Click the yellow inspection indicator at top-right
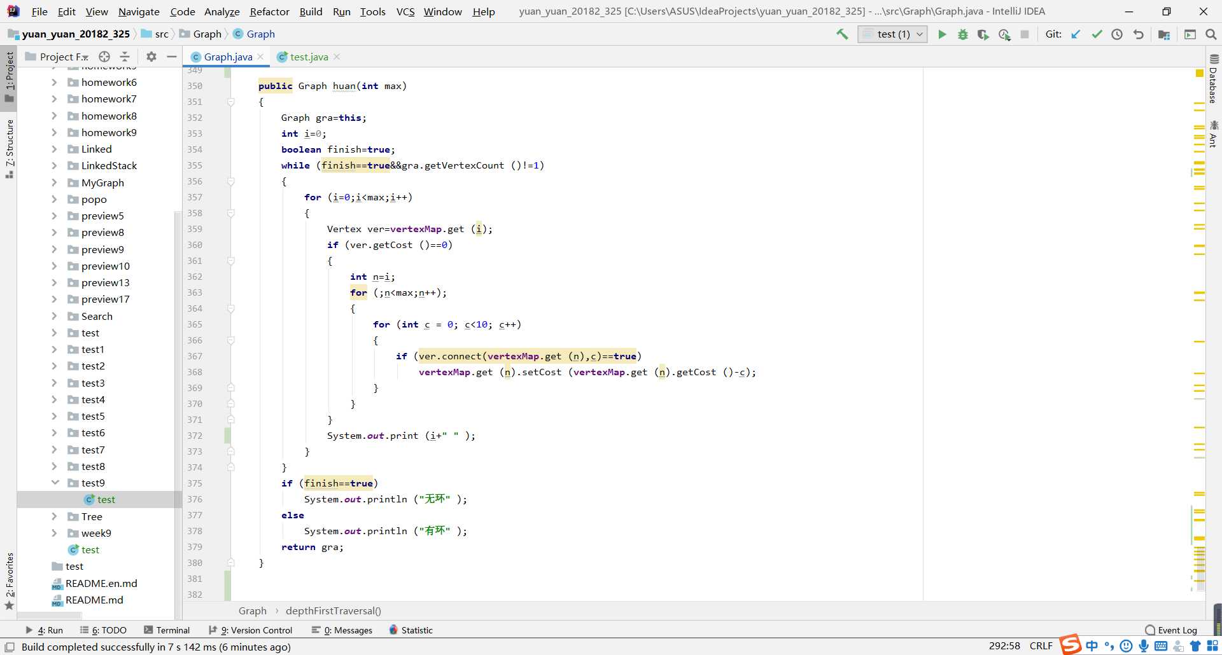This screenshot has height=655, width=1222. click(1200, 74)
